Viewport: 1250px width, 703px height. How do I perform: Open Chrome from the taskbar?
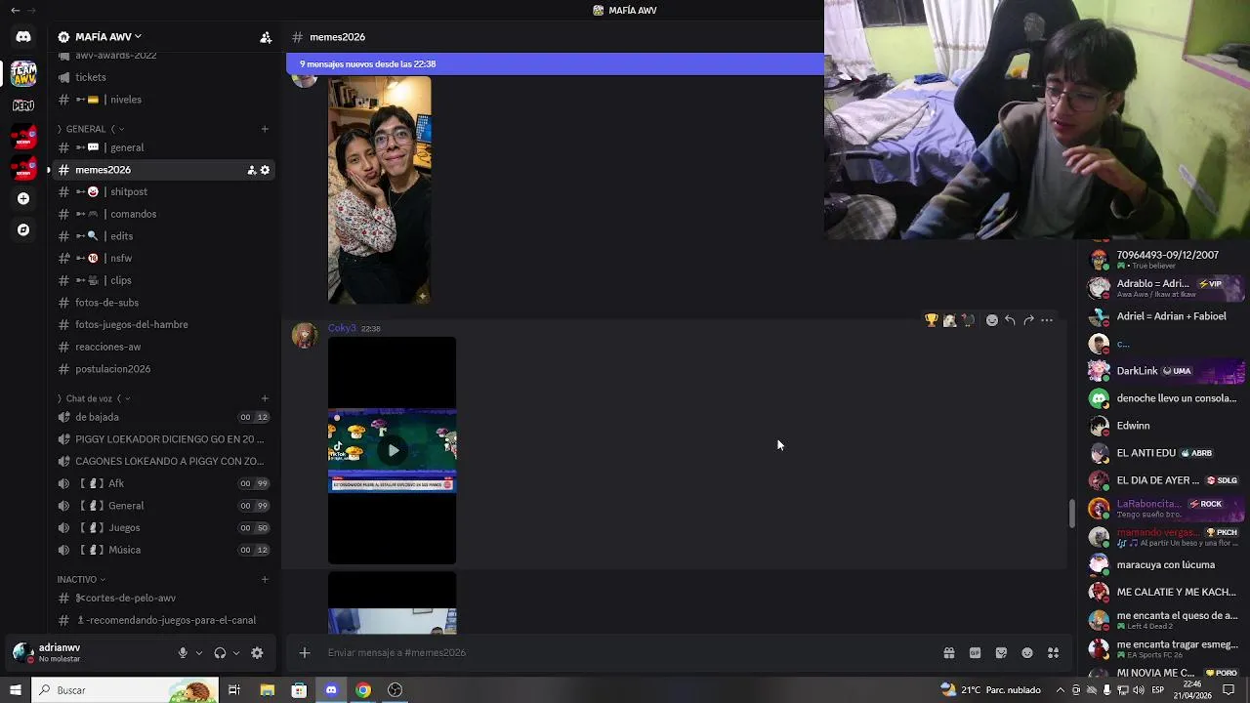[x=363, y=690]
